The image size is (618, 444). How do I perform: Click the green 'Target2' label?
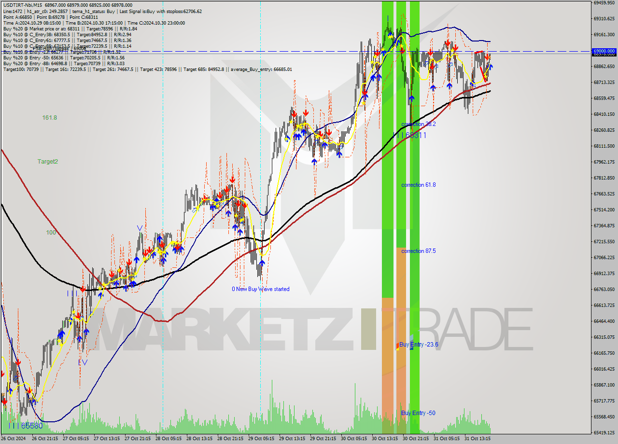(x=48, y=162)
